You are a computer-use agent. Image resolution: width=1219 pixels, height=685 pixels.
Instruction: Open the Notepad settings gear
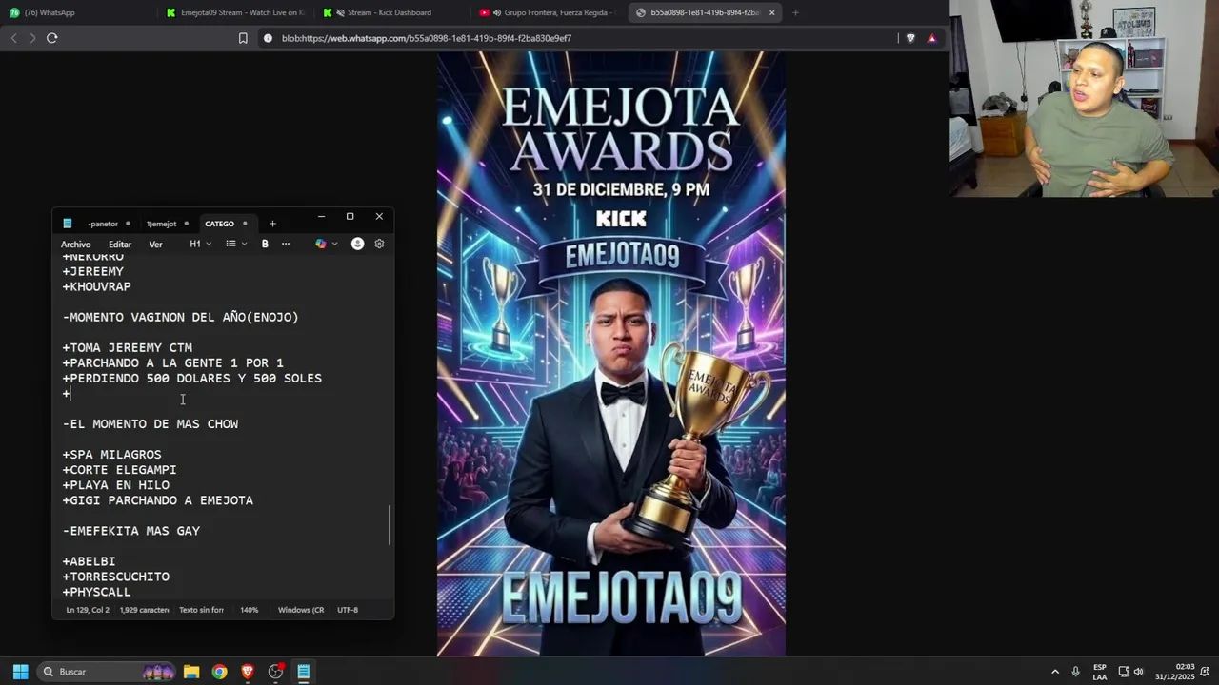click(379, 244)
